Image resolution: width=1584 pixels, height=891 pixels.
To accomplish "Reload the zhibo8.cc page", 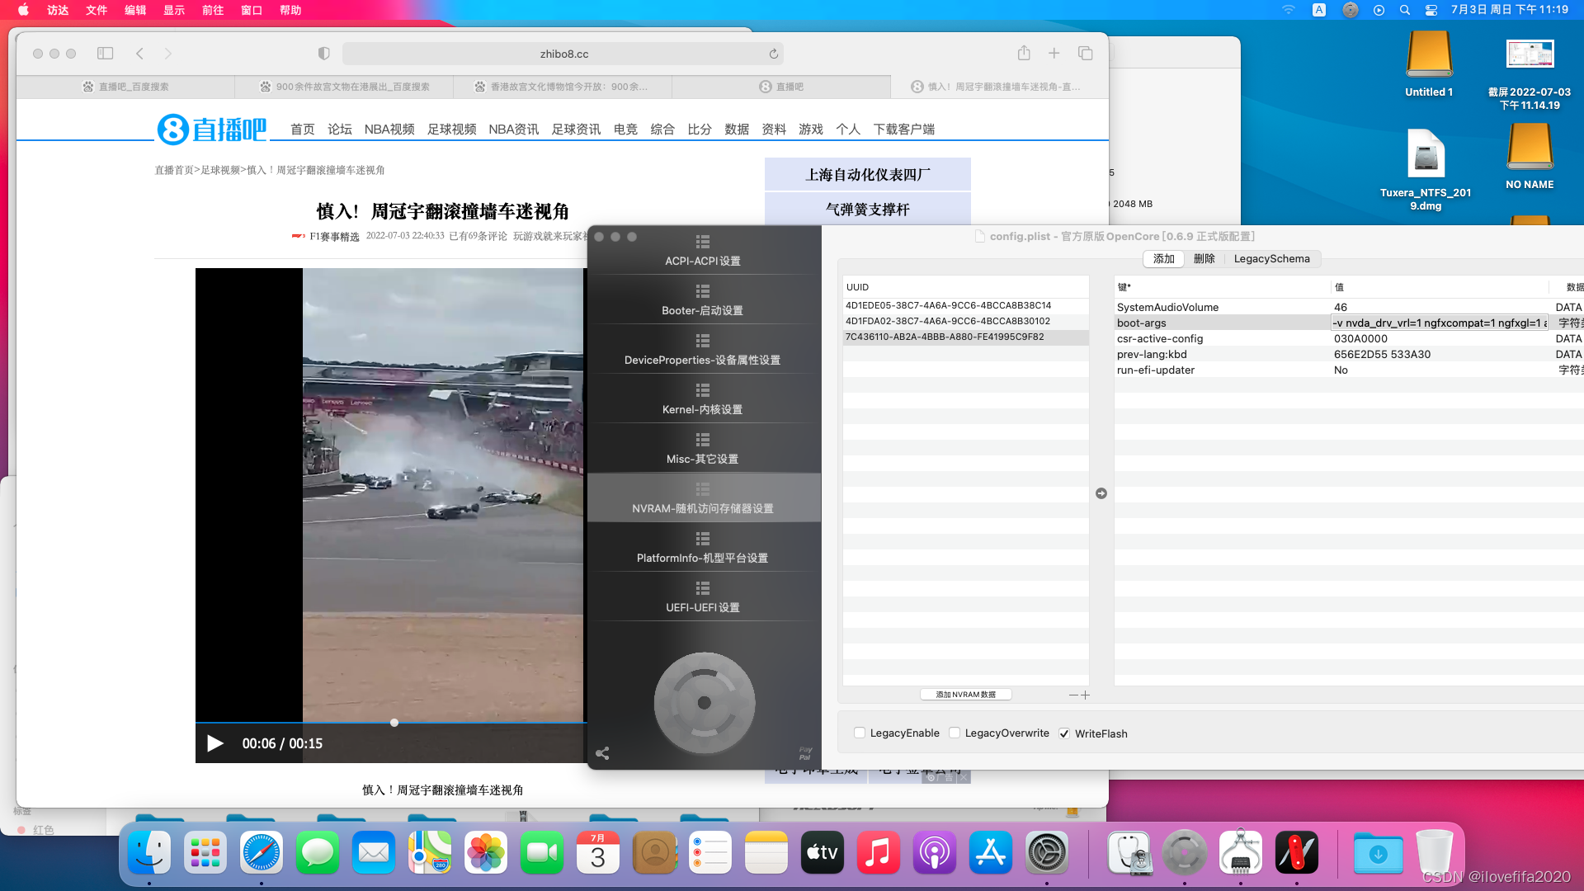I will [x=773, y=54].
